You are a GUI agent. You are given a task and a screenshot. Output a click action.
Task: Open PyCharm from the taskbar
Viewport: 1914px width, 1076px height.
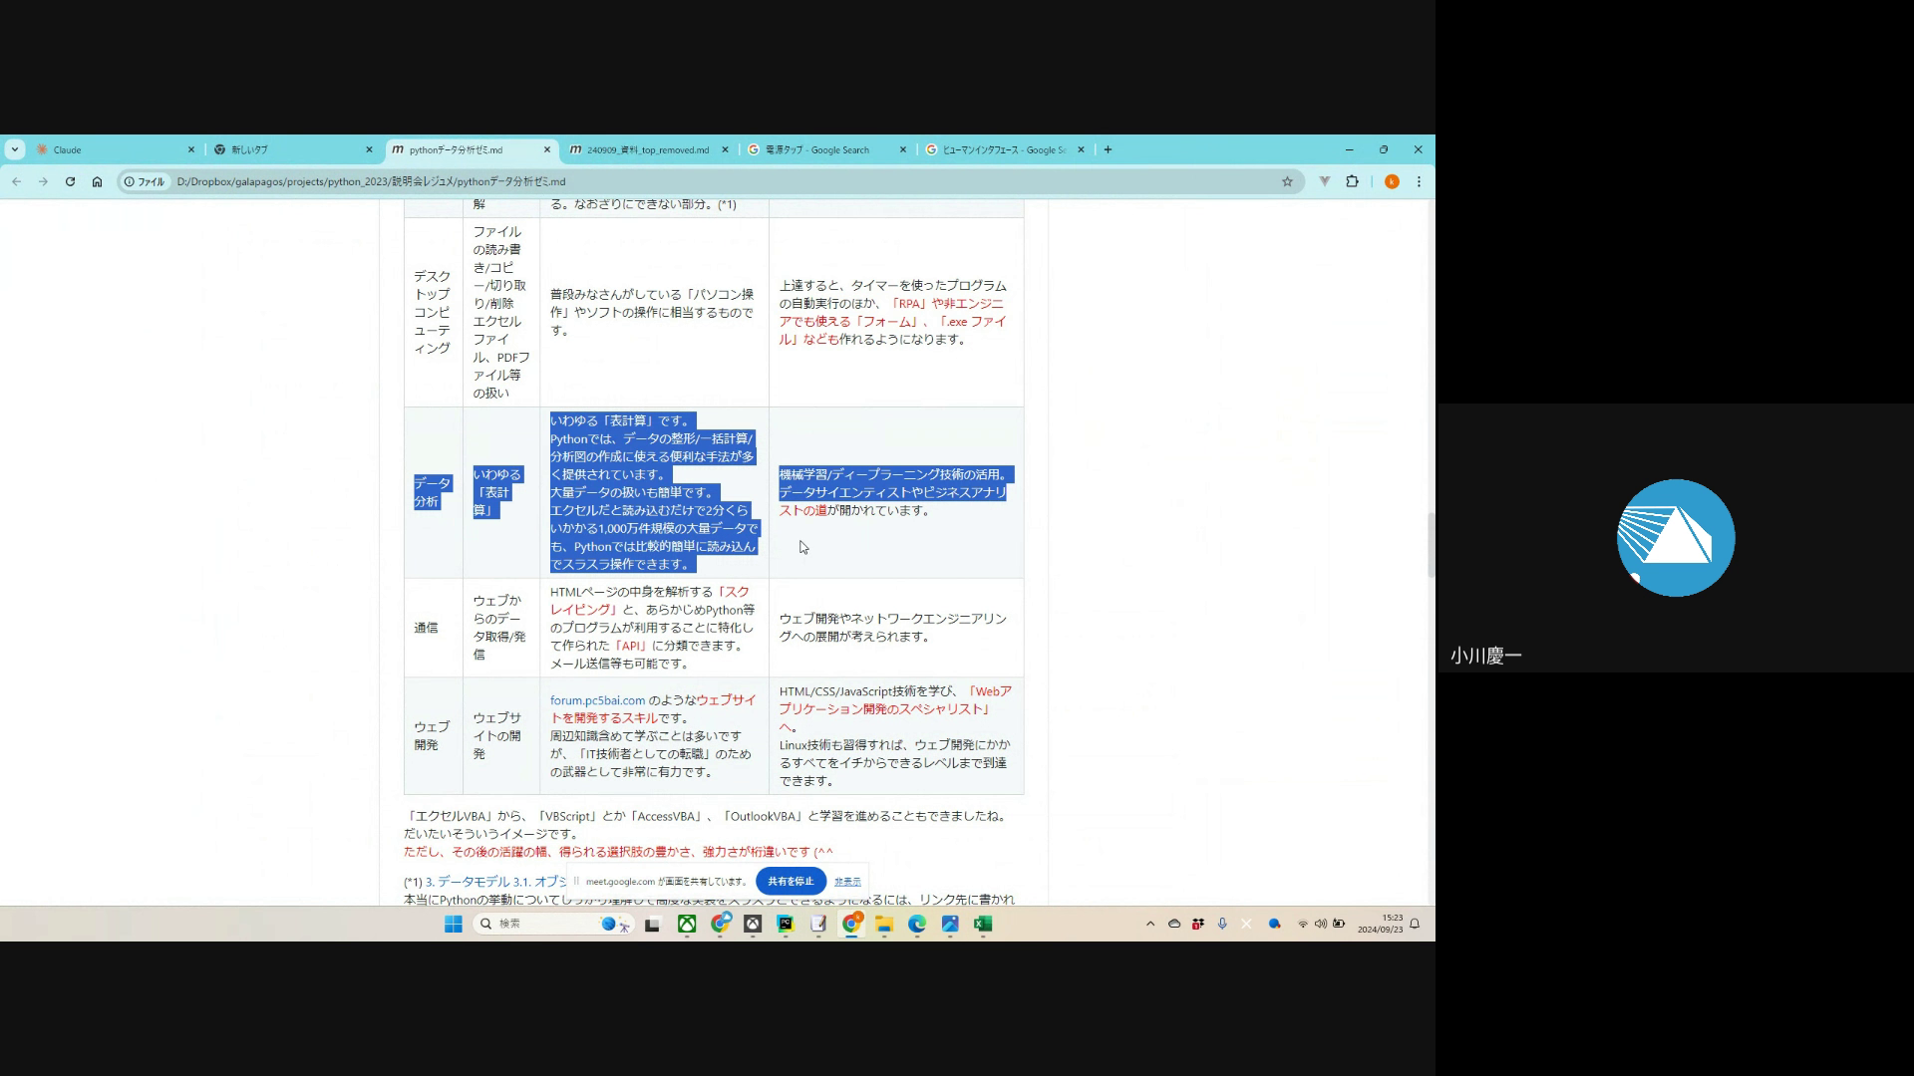click(786, 924)
